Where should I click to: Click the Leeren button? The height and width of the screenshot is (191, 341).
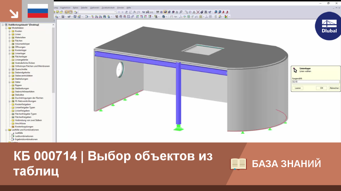[x=298, y=88]
